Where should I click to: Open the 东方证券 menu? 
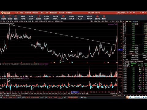point(62,13)
